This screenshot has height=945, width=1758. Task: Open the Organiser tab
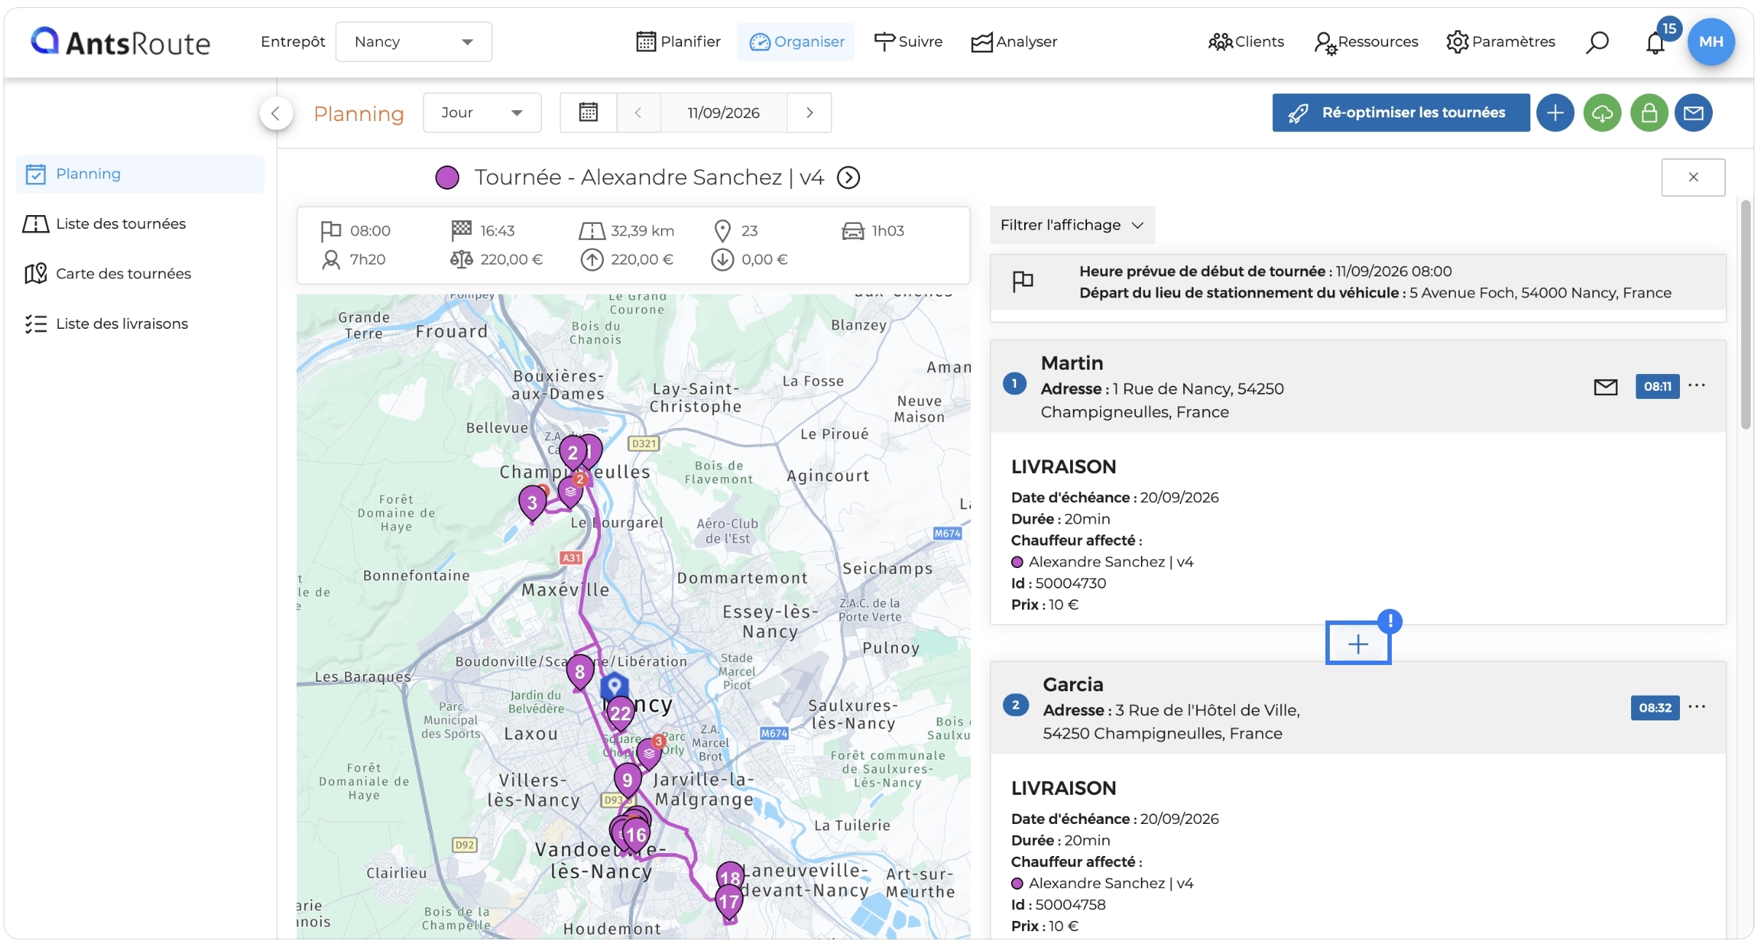[796, 42]
